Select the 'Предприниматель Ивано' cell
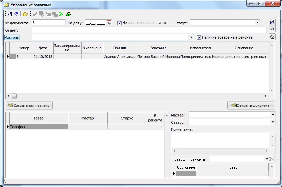The width and height of the screenshot is (282, 187). [201, 57]
